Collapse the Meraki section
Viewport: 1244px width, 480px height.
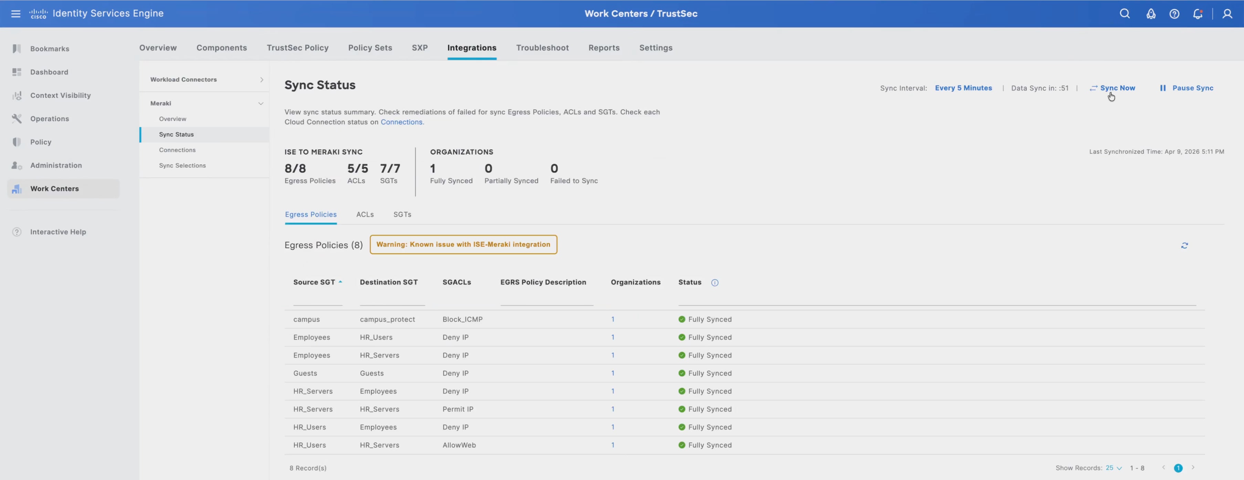coord(261,103)
